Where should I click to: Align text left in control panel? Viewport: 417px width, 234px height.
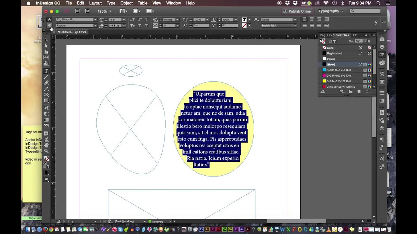click(305, 19)
